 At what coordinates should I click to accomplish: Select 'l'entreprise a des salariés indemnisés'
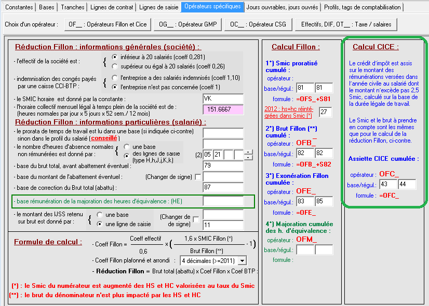tap(115, 78)
